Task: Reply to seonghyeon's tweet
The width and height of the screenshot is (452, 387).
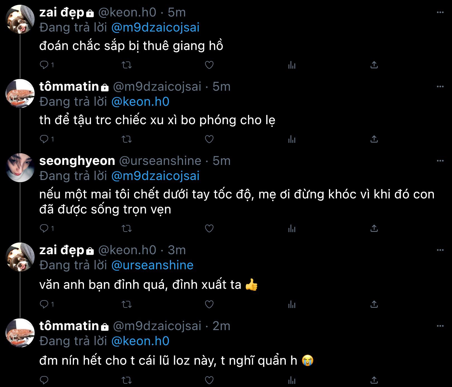Action: [44, 229]
